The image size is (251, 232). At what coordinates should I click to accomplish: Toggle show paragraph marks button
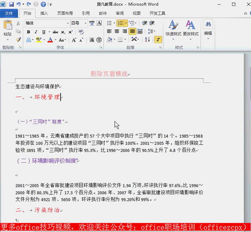(158, 40)
